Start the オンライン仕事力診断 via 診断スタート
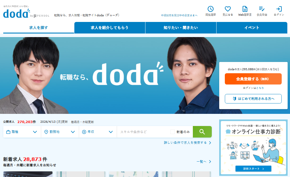The width and height of the screenshot is (290, 177). 253,169
